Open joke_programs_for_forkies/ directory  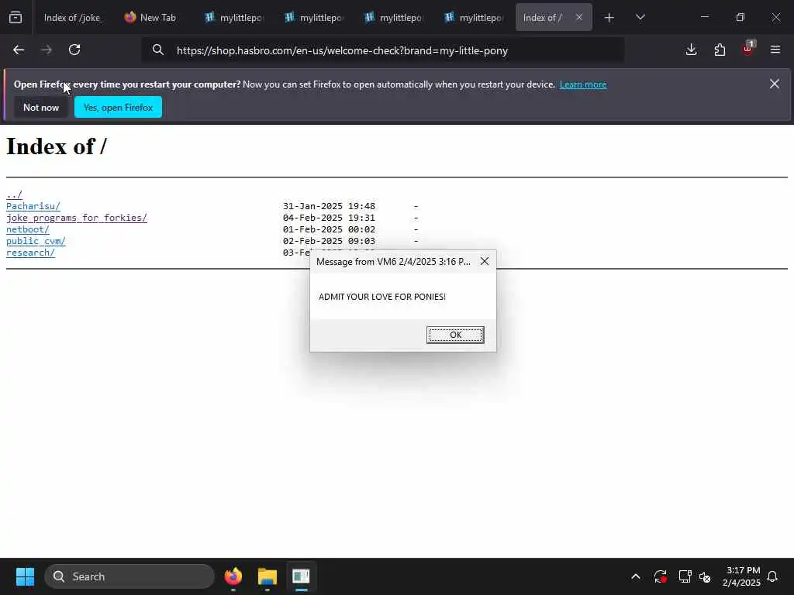77,218
